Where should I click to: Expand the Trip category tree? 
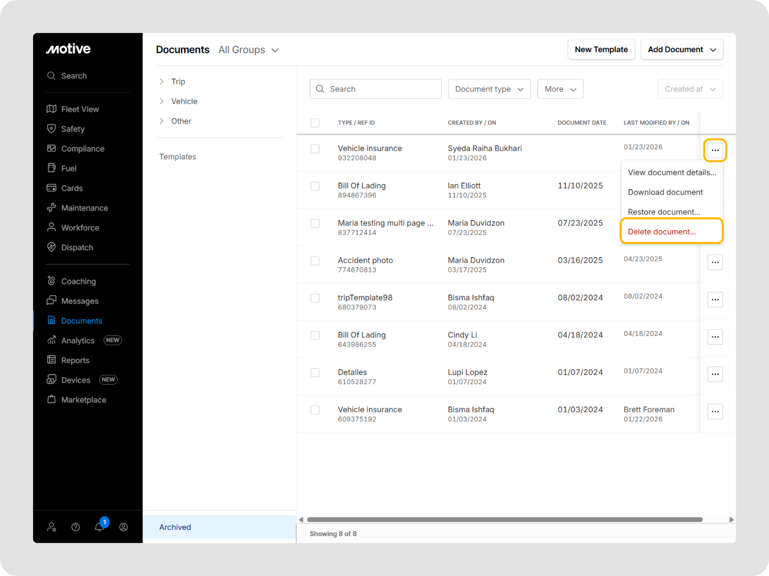point(162,82)
